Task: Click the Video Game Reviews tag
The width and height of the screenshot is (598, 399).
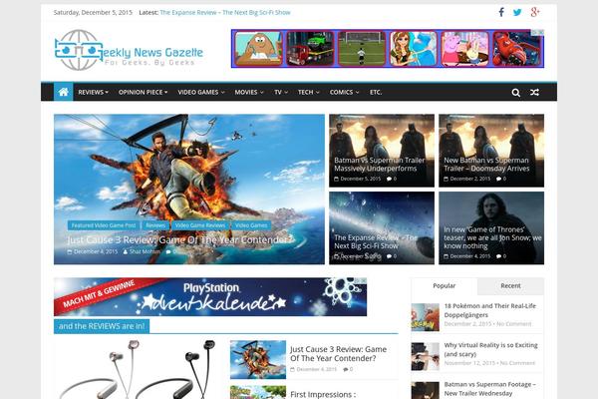Action: coord(200,225)
